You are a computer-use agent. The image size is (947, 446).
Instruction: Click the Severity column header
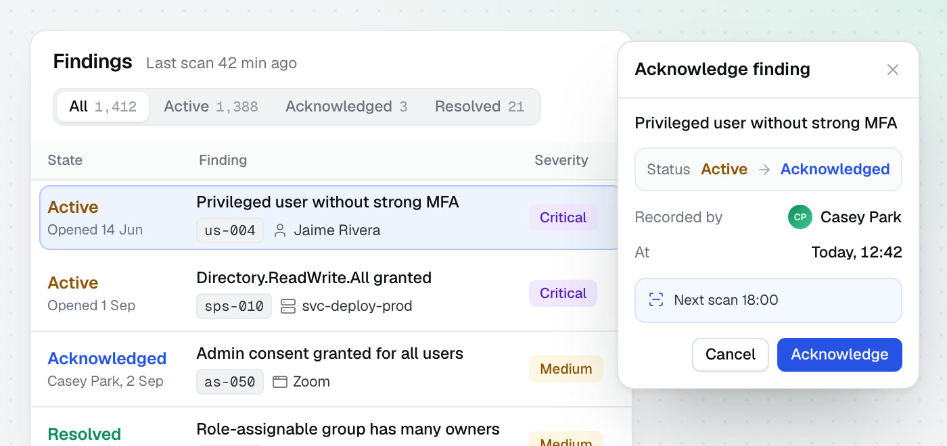coord(561,160)
